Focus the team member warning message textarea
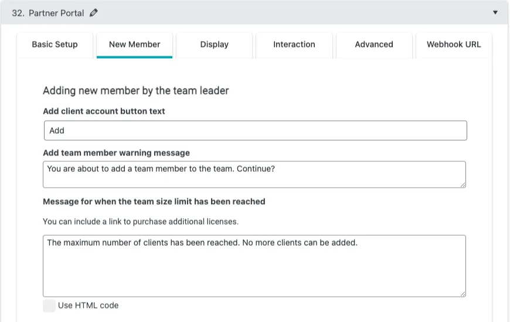 point(254,174)
